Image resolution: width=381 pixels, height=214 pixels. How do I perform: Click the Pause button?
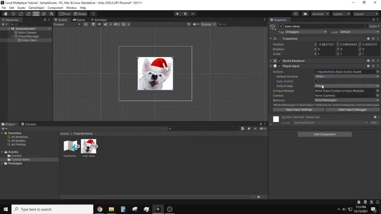(x=185, y=14)
